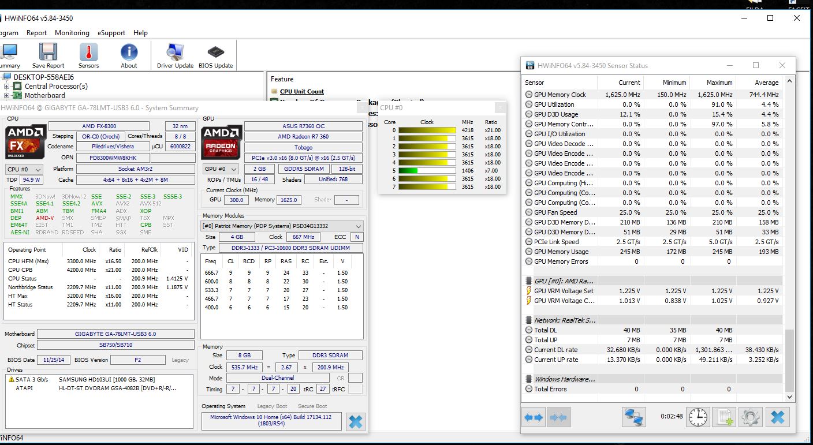Expand the Motherboard tree node
The height and width of the screenshot is (445, 813).
[7, 96]
